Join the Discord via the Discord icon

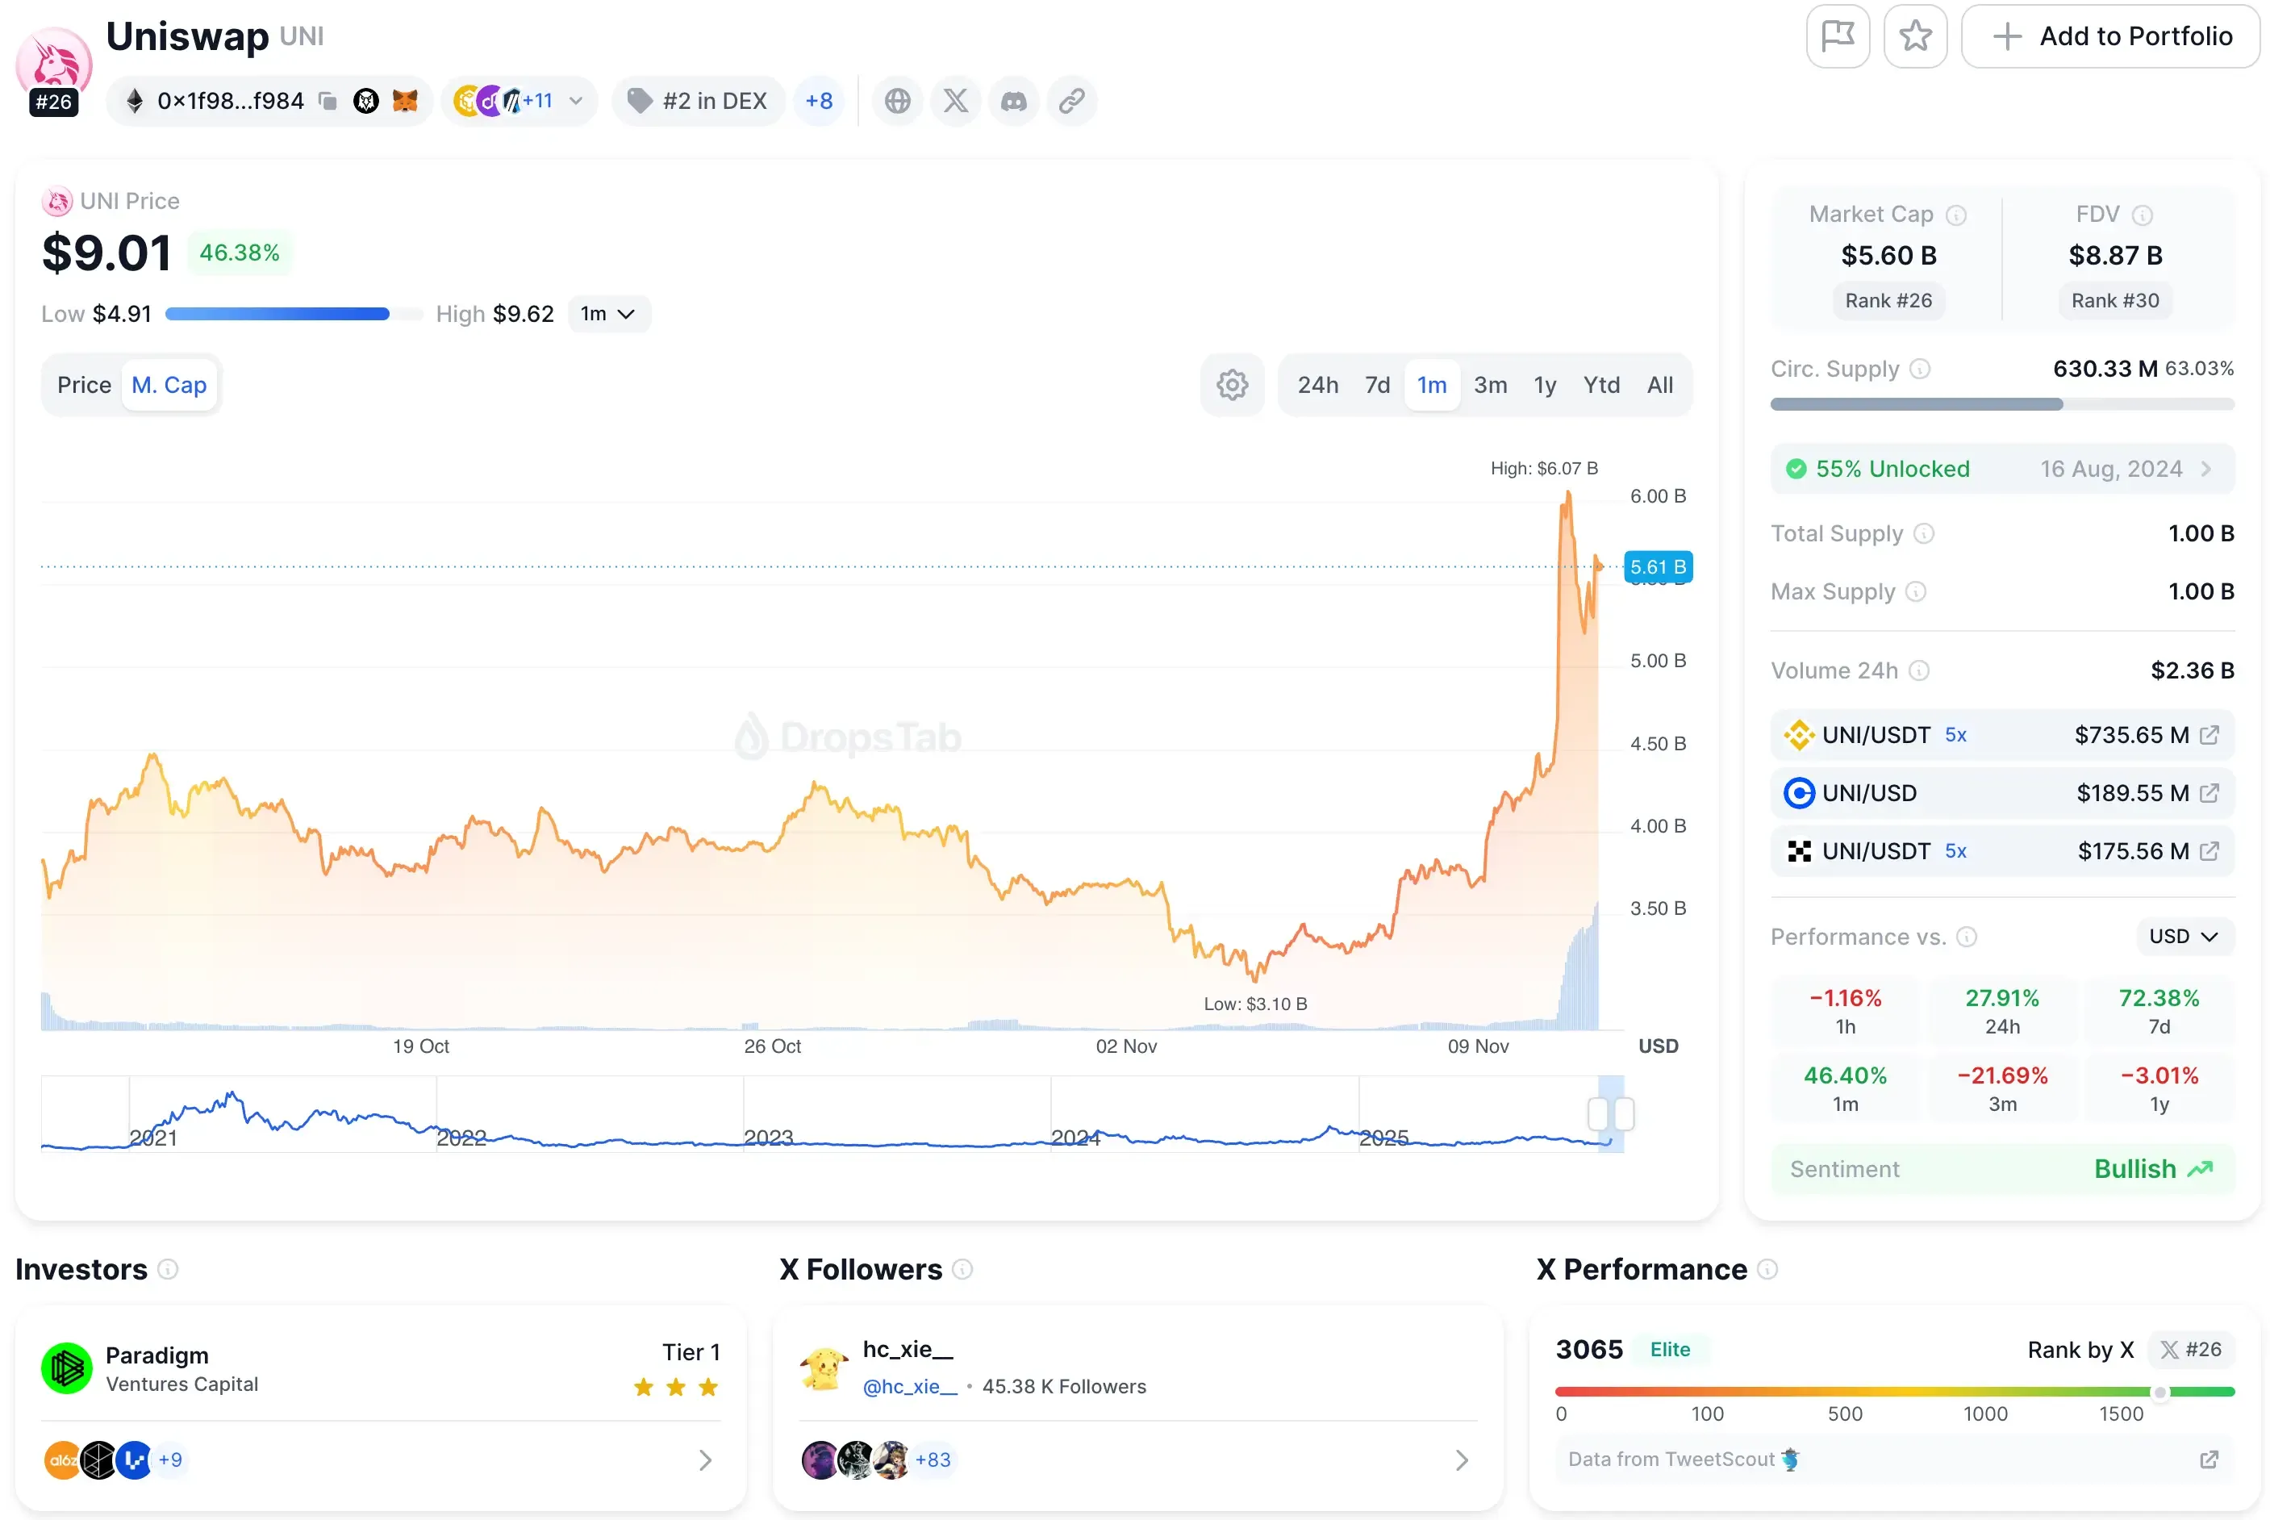click(x=1014, y=101)
